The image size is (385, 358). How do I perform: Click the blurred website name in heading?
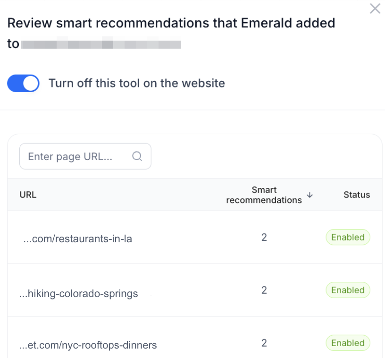point(101,44)
